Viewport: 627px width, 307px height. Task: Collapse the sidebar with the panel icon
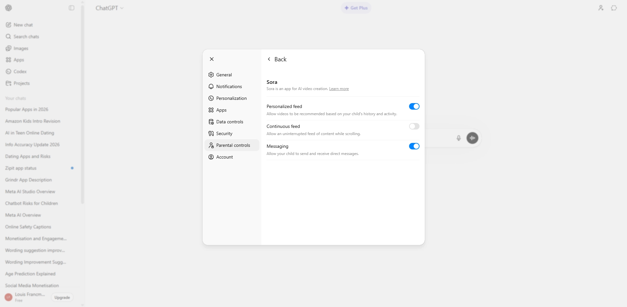point(72,8)
